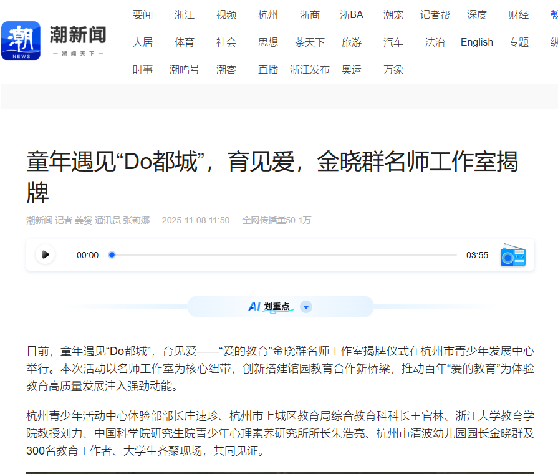
Task: Expand the AI 划重点 dropdown arrow
Action: (x=306, y=307)
